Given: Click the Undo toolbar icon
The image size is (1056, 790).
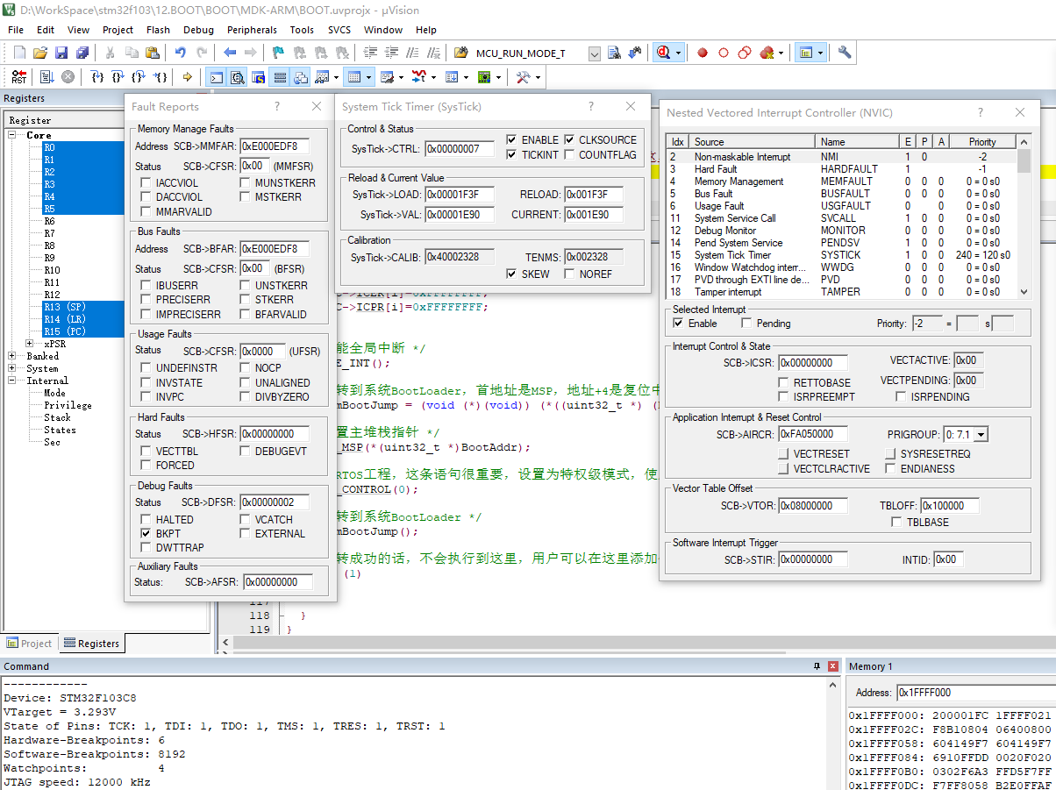Looking at the screenshot, I should tap(181, 53).
